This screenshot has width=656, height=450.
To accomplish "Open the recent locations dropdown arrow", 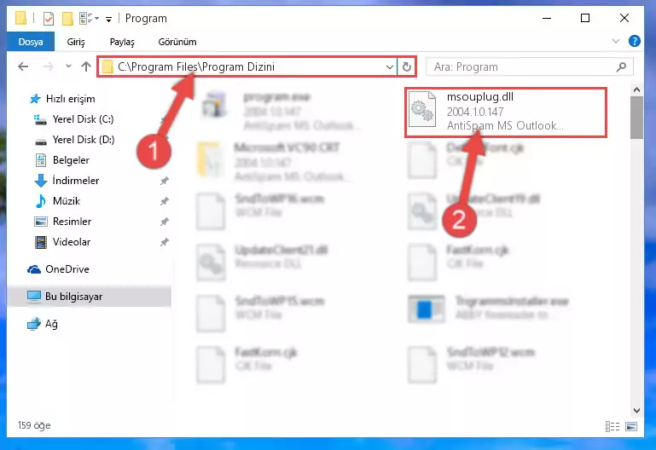I will pos(68,66).
